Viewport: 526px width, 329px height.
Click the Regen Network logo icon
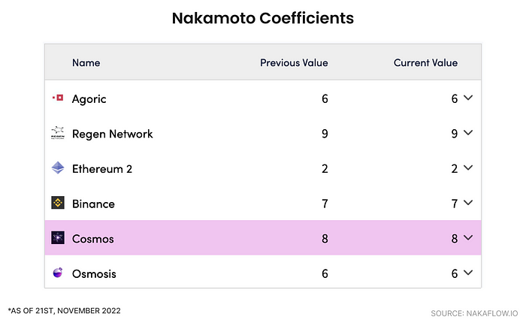(58, 133)
